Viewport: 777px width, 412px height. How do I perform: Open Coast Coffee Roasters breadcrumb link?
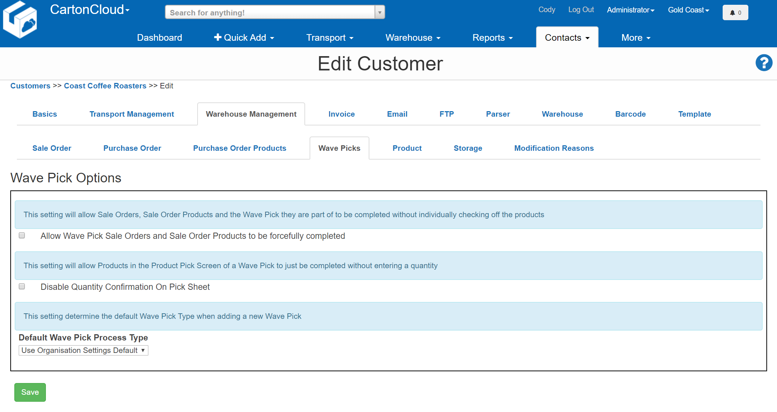coord(105,86)
